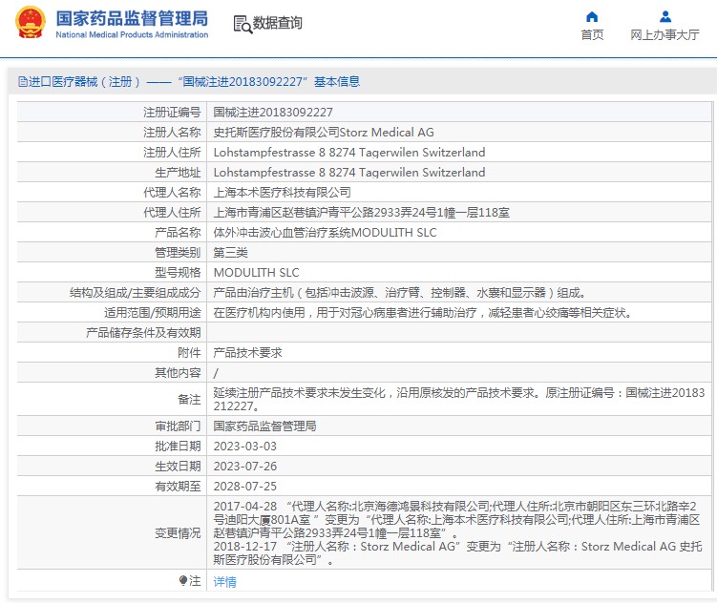Click the 有效期至 row label
Image resolution: width=717 pixels, height=603 pixels.
(x=178, y=487)
